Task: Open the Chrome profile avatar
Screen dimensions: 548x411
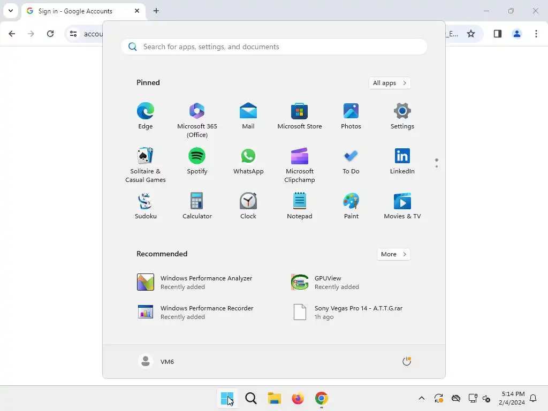Action: click(517, 34)
